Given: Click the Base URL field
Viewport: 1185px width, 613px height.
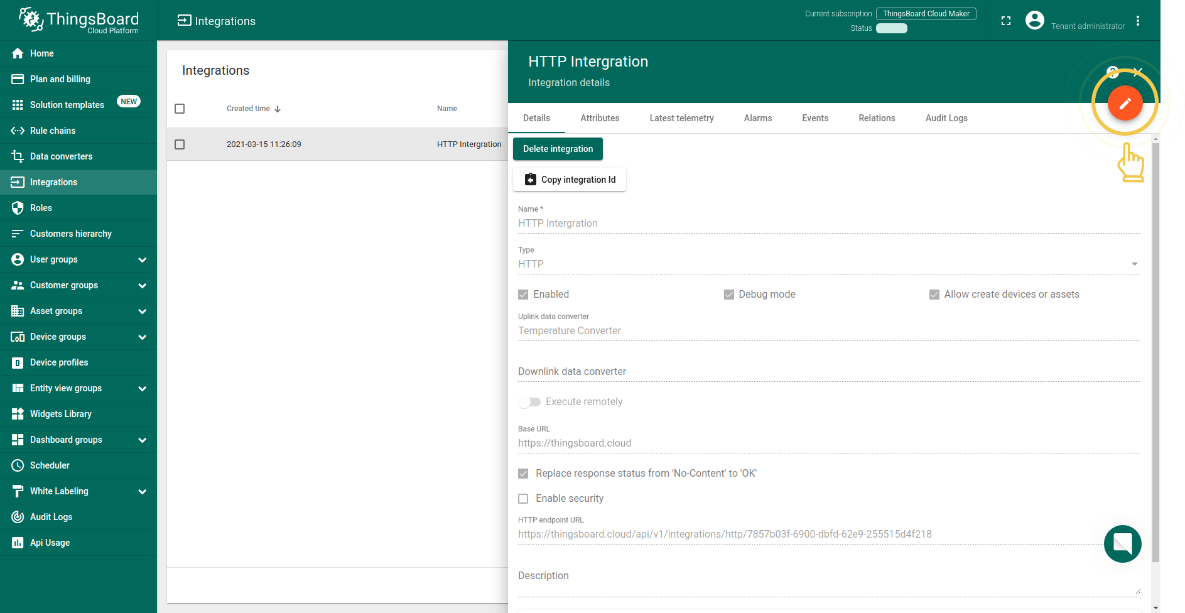Looking at the screenshot, I should point(829,443).
